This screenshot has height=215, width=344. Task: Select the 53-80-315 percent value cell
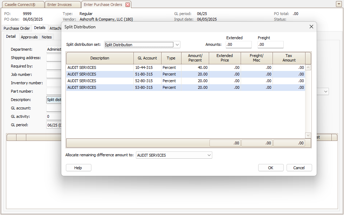pyautogui.click(x=195, y=87)
